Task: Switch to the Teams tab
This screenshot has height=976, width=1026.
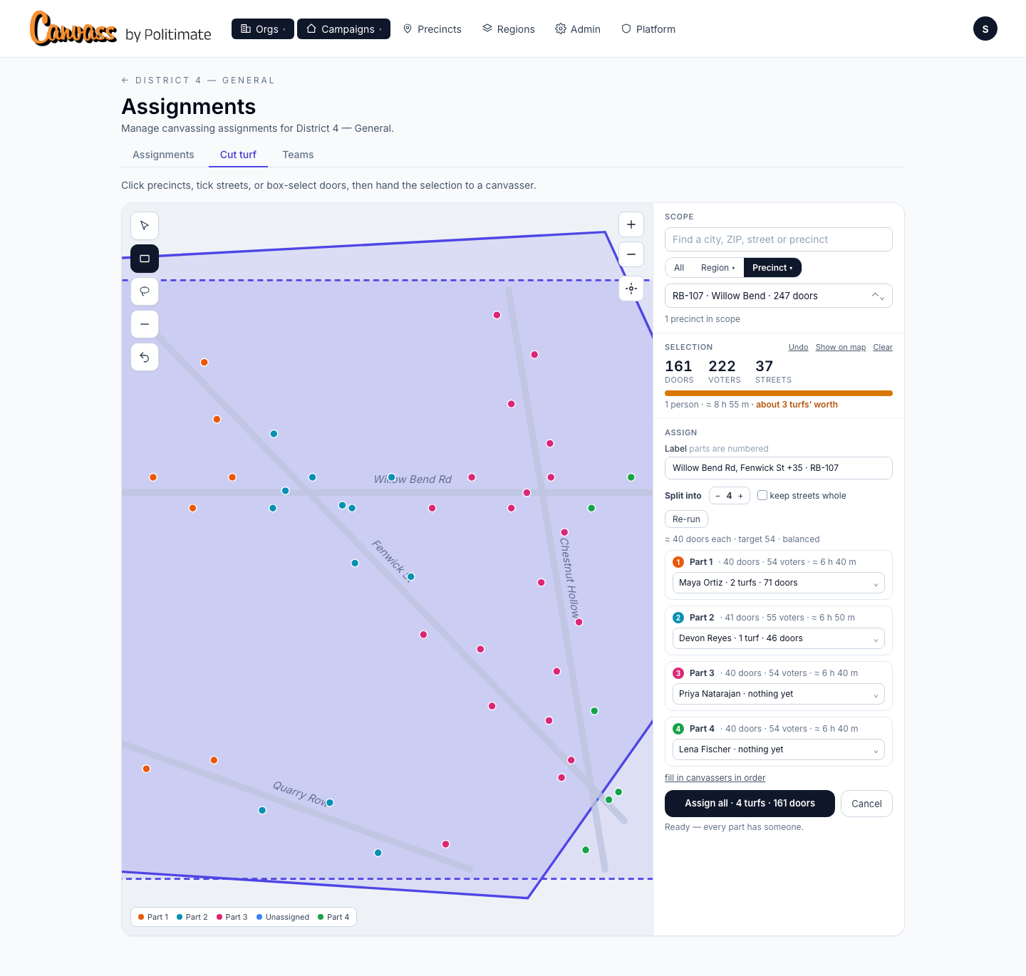Action: click(298, 155)
